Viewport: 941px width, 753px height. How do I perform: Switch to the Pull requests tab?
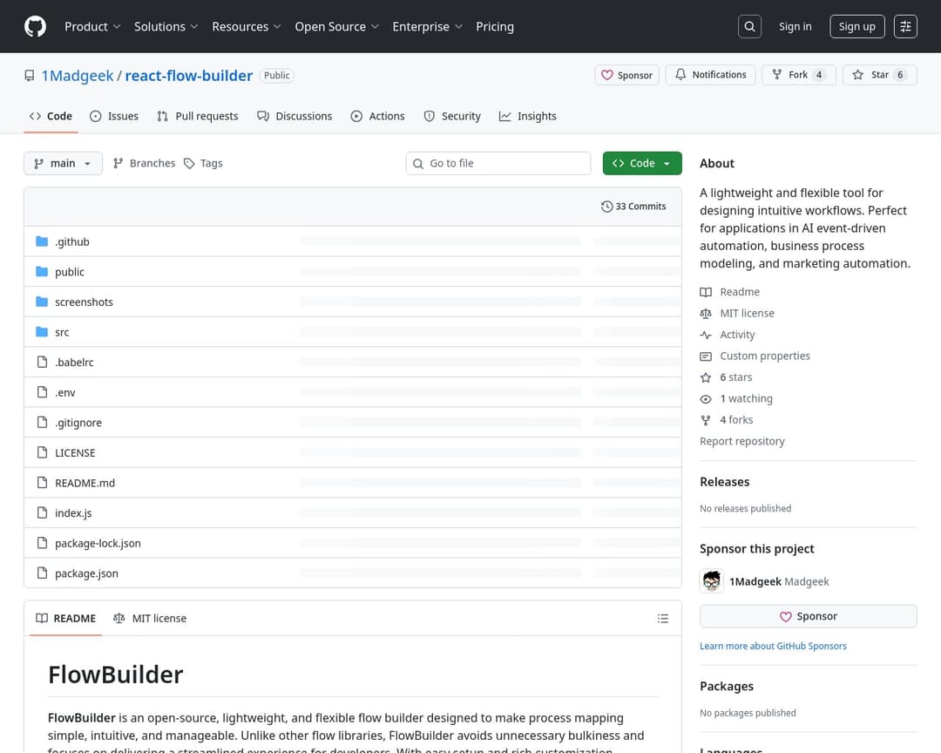pyautogui.click(x=198, y=116)
